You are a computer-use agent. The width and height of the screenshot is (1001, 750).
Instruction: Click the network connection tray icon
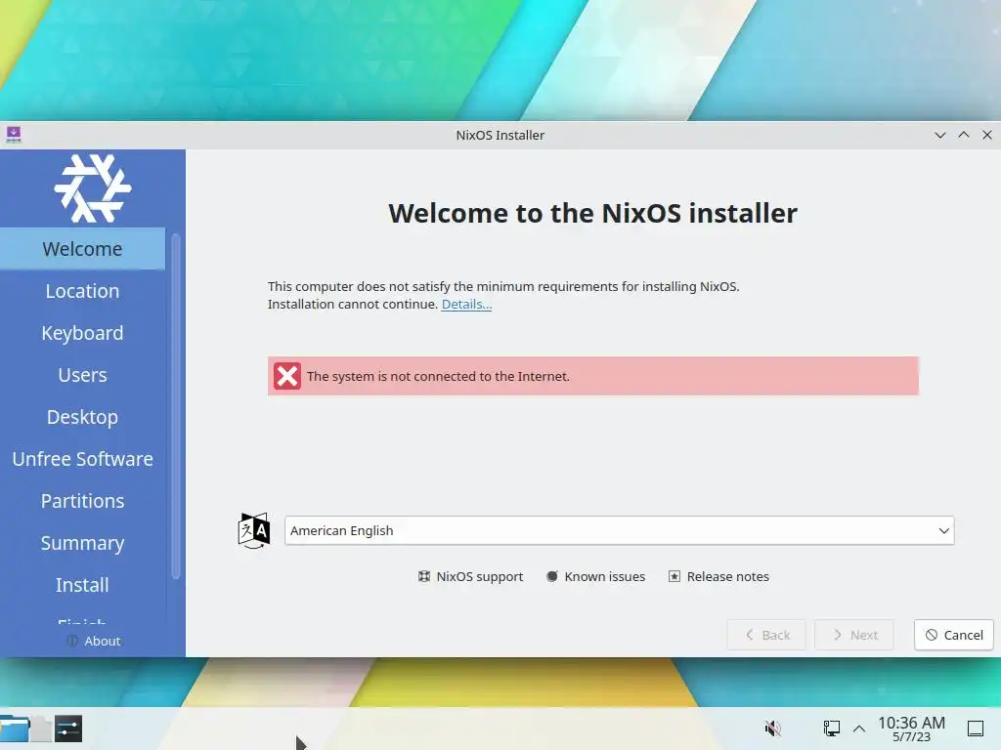coord(831,728)
